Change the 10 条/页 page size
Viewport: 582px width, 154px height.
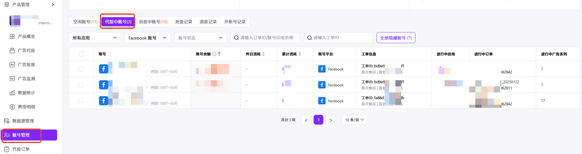[354, 120]
